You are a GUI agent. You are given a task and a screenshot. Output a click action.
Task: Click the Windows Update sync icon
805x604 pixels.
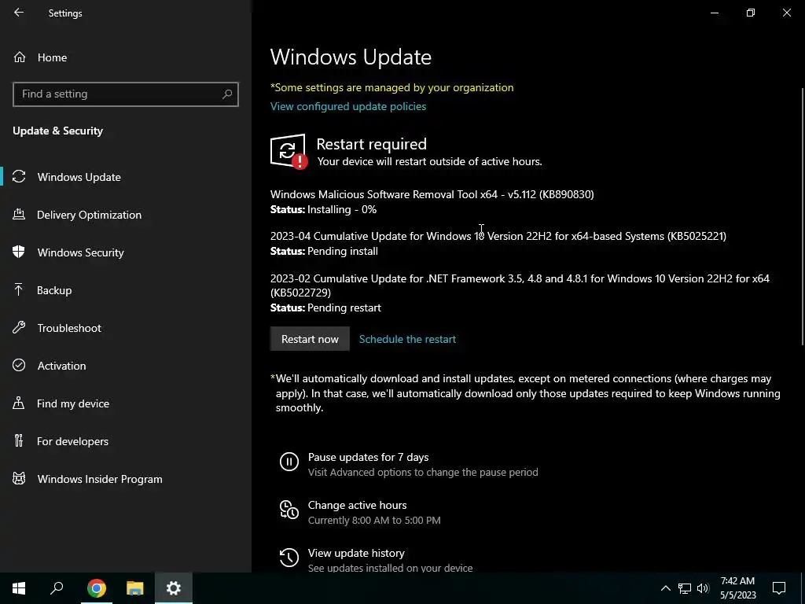click(19, 177)
